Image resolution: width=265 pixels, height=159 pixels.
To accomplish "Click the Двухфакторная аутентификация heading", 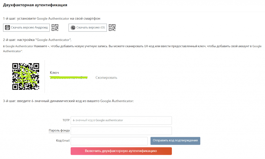I will (35, 5).
